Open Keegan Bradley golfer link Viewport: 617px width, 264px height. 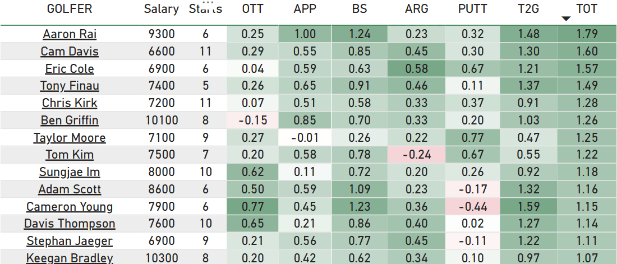[x=70, y=258]
